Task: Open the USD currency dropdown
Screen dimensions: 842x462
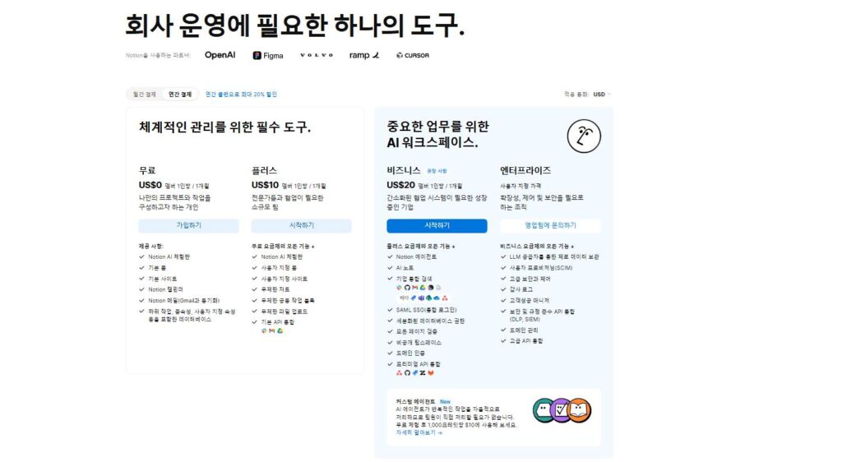Action: pos(602,95)
